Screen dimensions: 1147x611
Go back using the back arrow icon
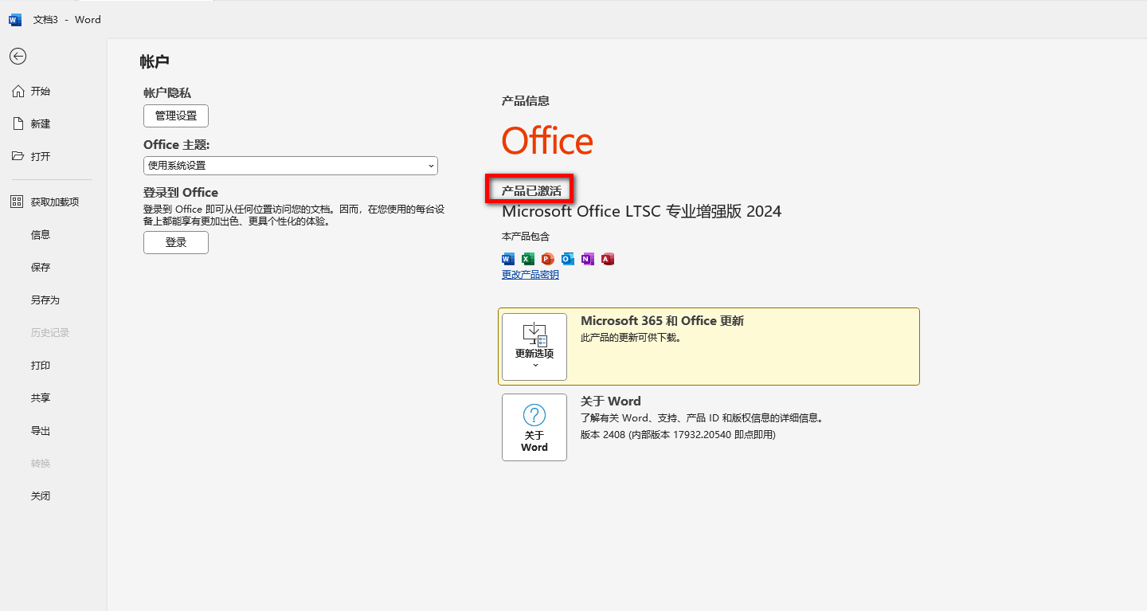tap(18, 56)
